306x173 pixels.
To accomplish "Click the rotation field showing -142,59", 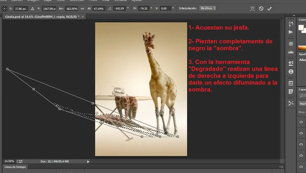I will click(120, 8).
